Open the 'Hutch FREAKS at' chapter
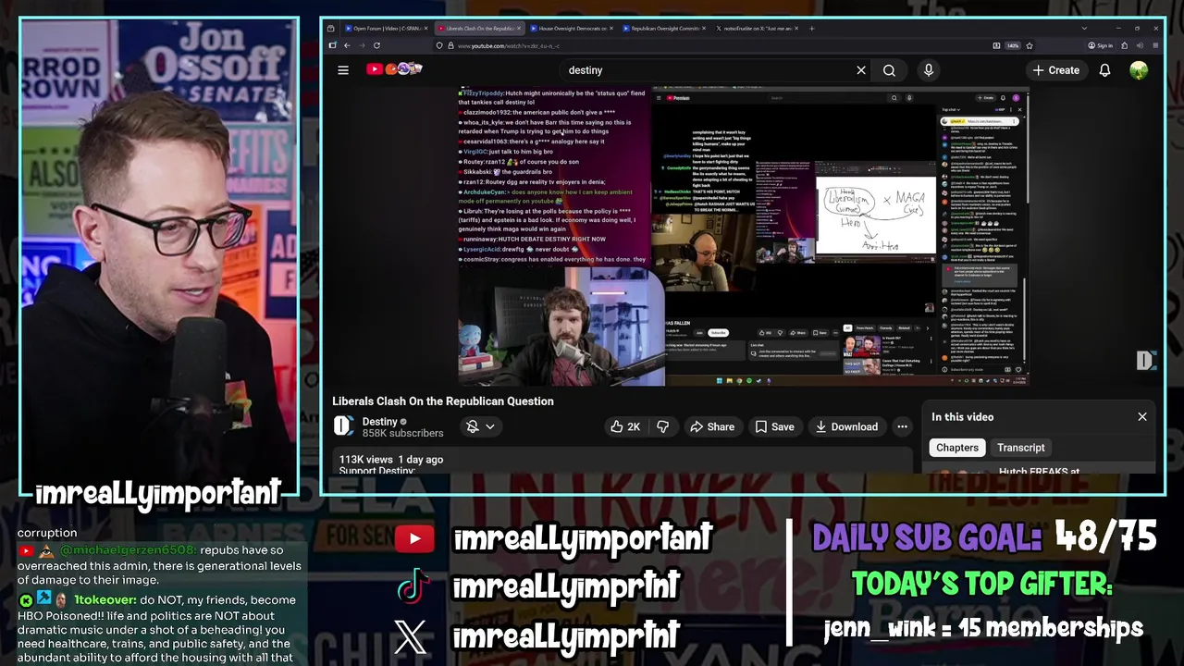Viewport: 1184px width, 666px height. pos(1039,472)
